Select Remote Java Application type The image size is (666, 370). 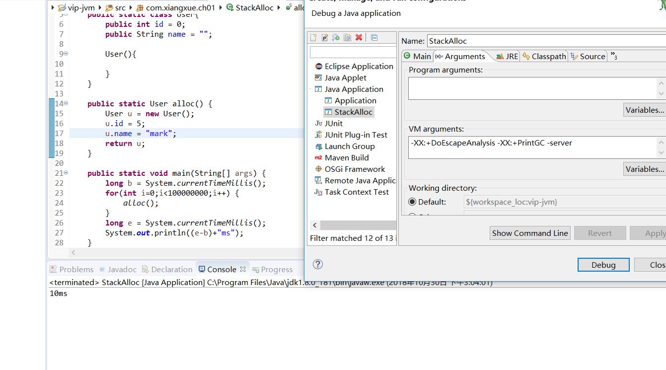coord(355,180)
